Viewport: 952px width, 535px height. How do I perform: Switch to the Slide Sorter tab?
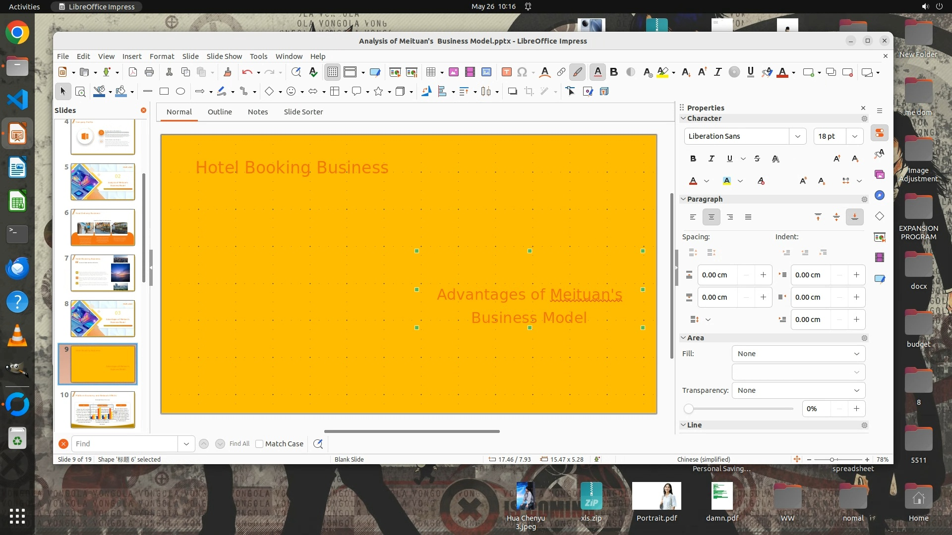[303, 112]
